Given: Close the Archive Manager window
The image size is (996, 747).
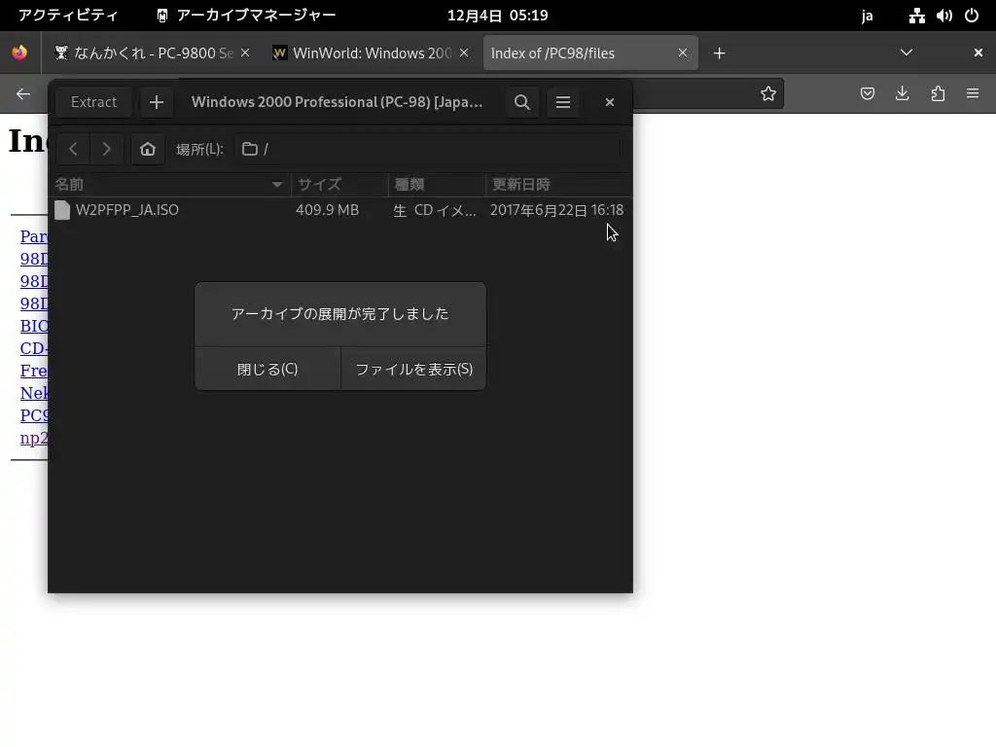Looking at the screenshot, I should pyautogui.click(x=610, y=102).
